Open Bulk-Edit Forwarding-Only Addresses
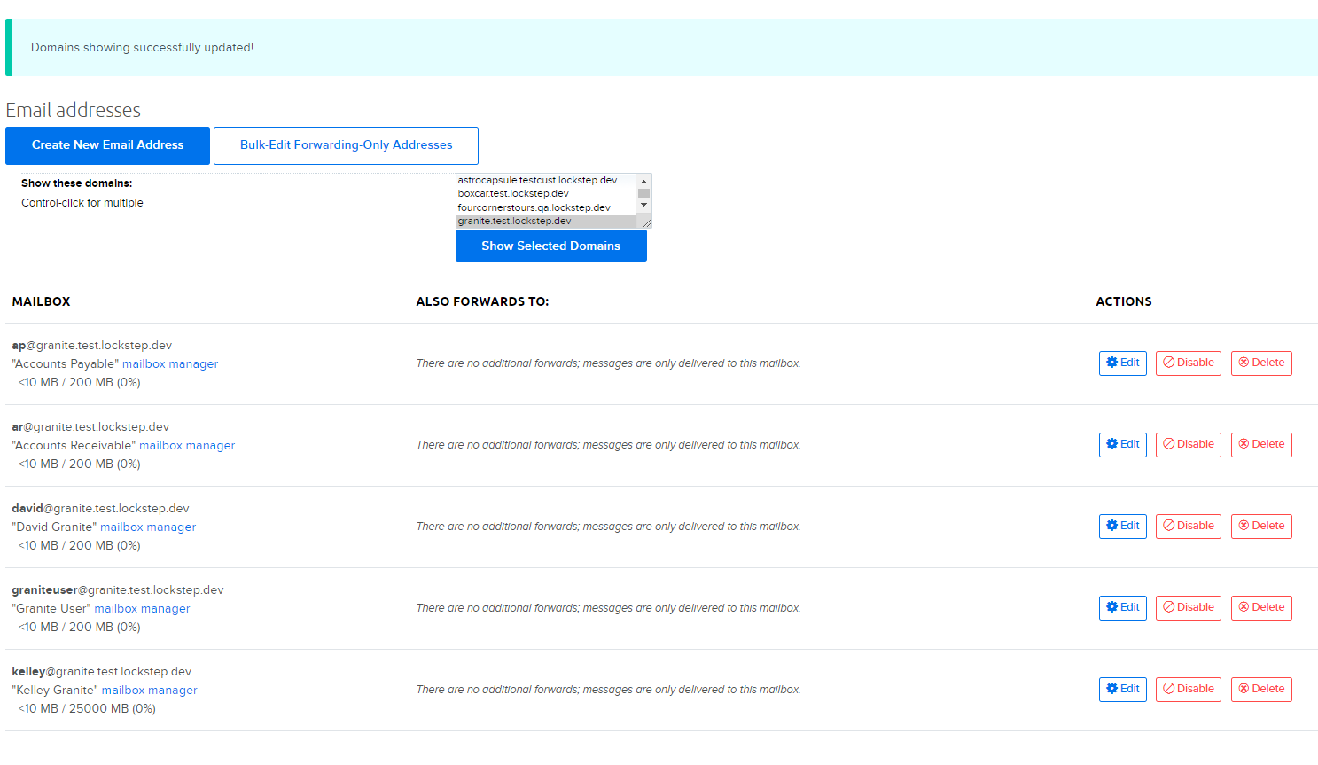 click(346, 145)
